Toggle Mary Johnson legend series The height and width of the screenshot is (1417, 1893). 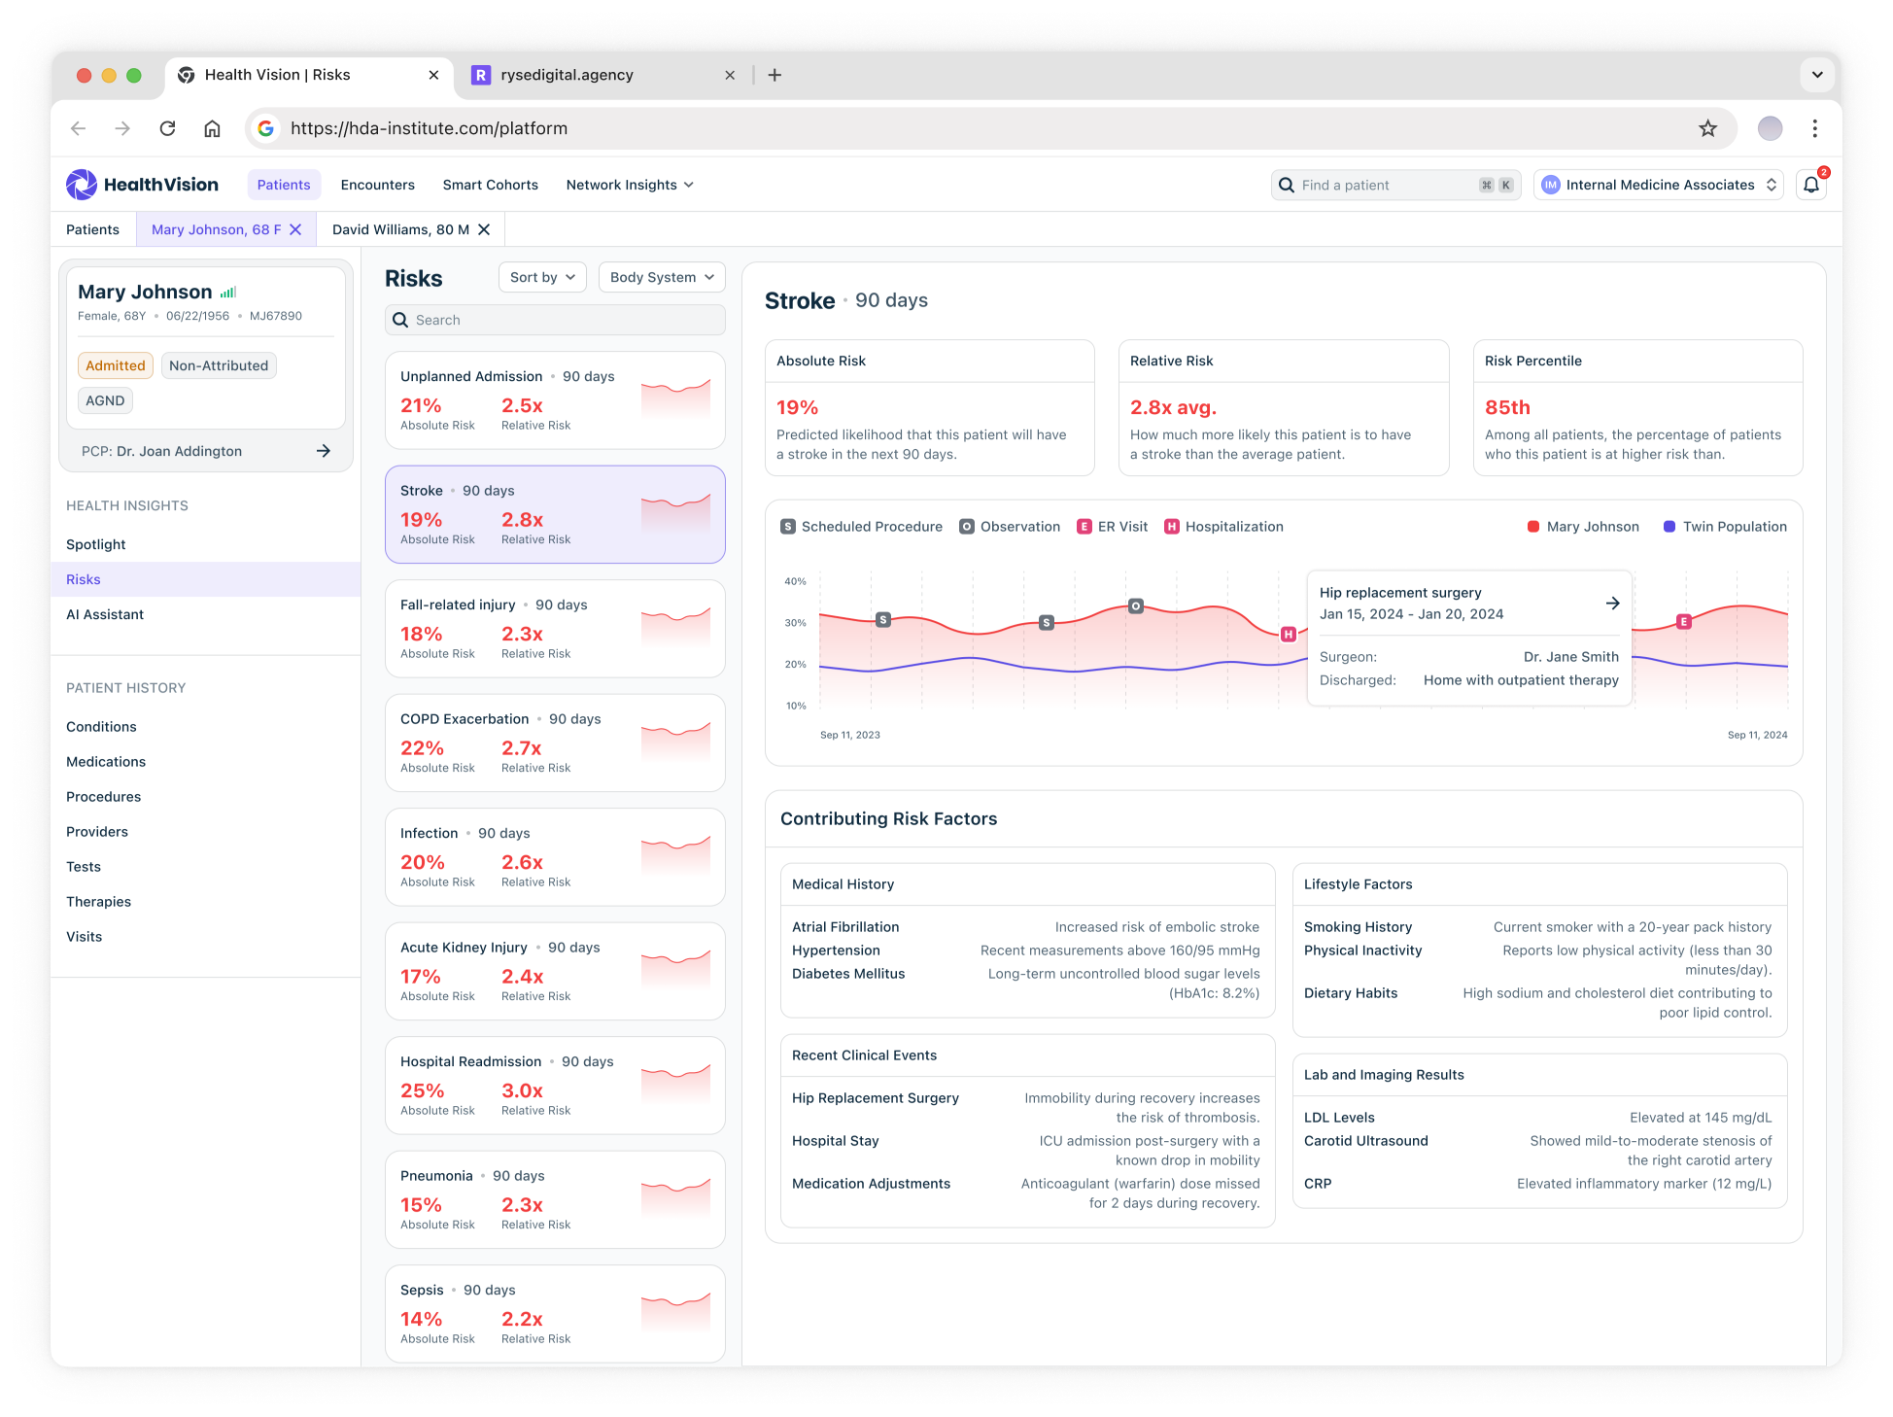(1582, 527)
